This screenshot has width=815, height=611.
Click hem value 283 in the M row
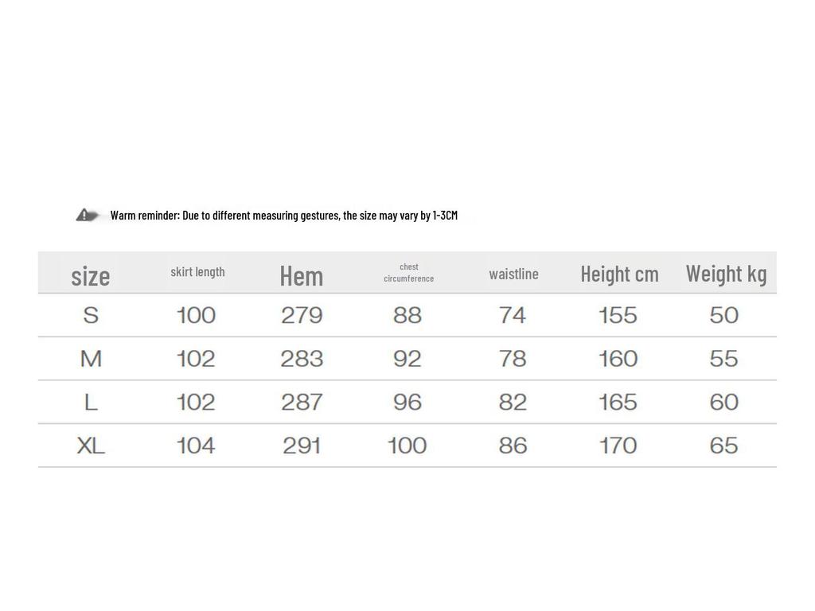(302, 359)
